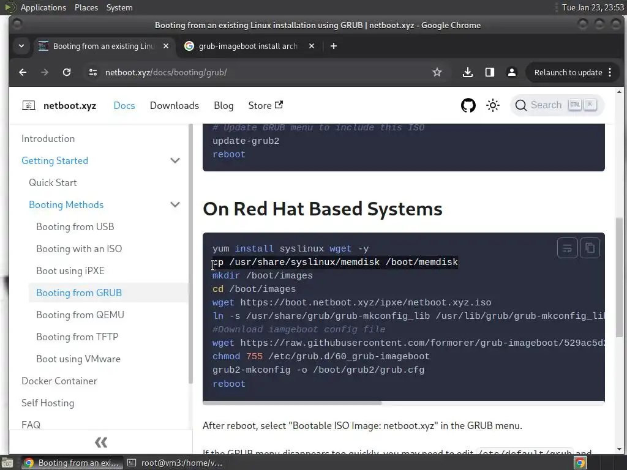The height and width of the screenshot is (470, 627).
Task: Open the Store external link
Action: point(266,105)
